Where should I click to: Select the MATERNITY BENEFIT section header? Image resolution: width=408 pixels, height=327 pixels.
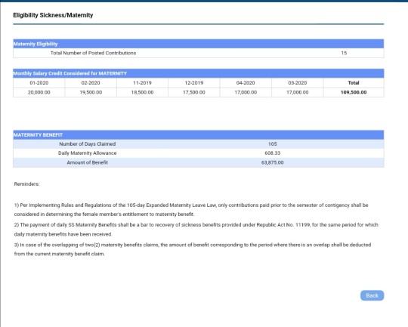(198, 134)
